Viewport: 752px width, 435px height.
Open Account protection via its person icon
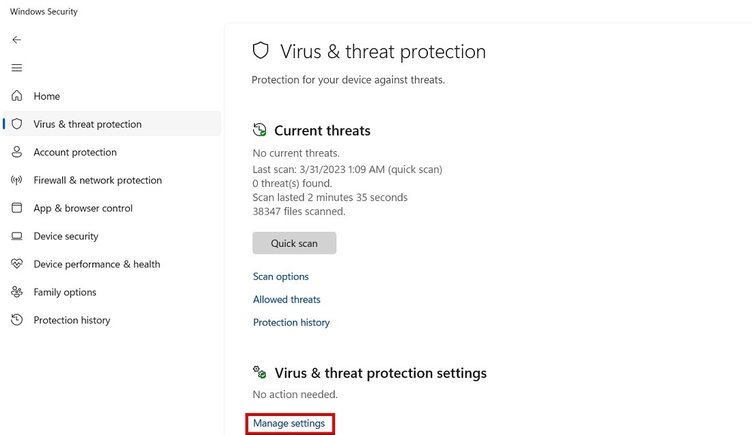point(16,152)
